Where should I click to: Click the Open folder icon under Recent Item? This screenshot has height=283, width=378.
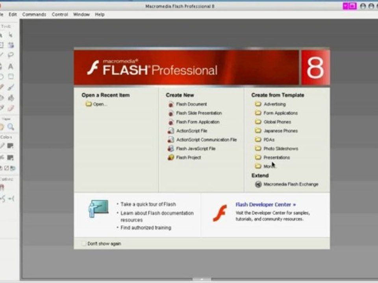(x=89, y=104)
